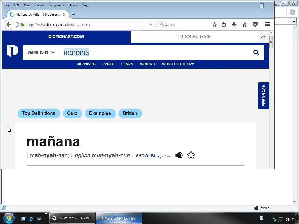Select the Mañana Definition taskbar button
Viewport: 299px width, 224px height.
[x=119, y=218]
